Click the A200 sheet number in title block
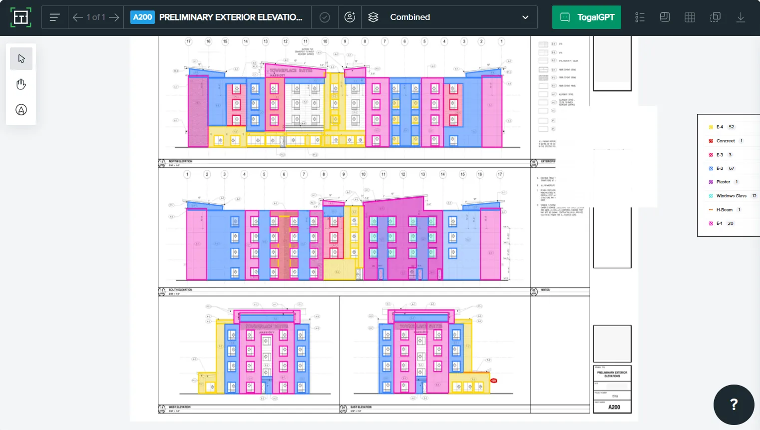Viewport: 760px width, 430px height. [614, 408]
